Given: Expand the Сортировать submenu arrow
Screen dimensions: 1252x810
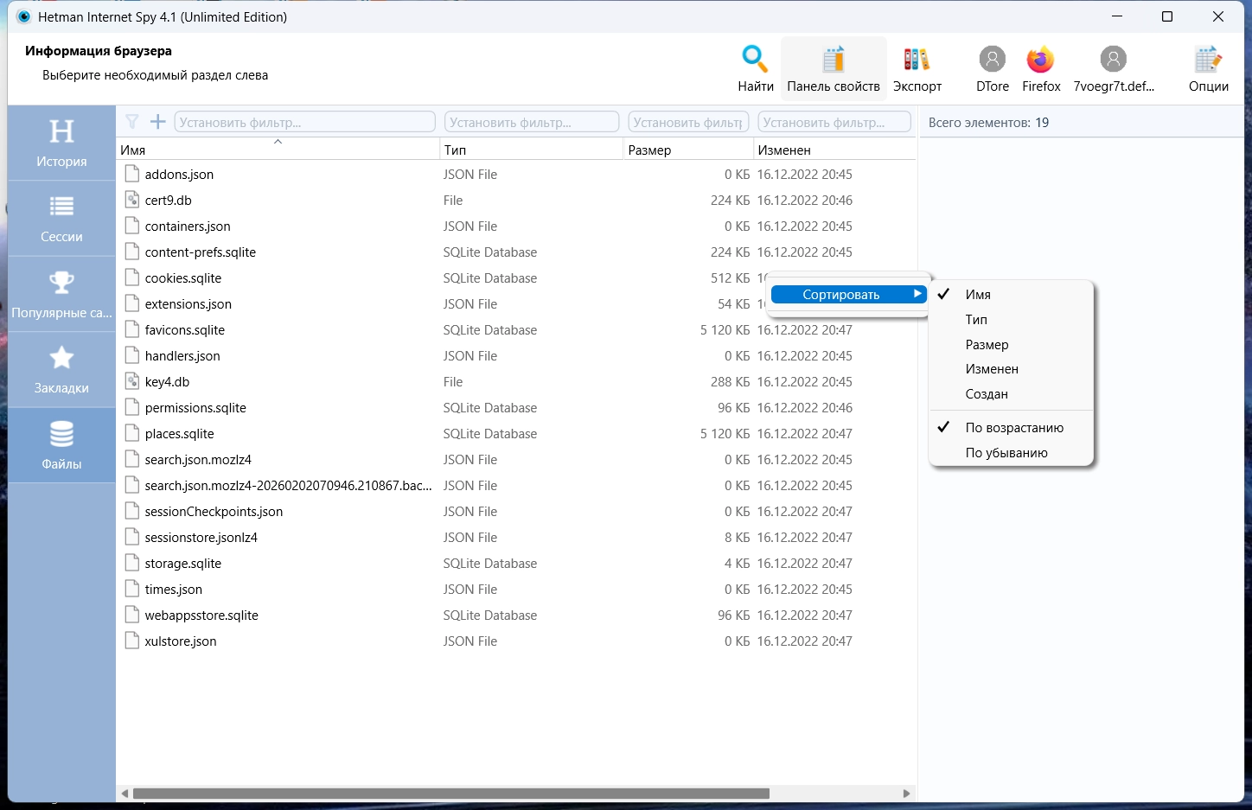Looking at the screenshot, I should (917, 295).
